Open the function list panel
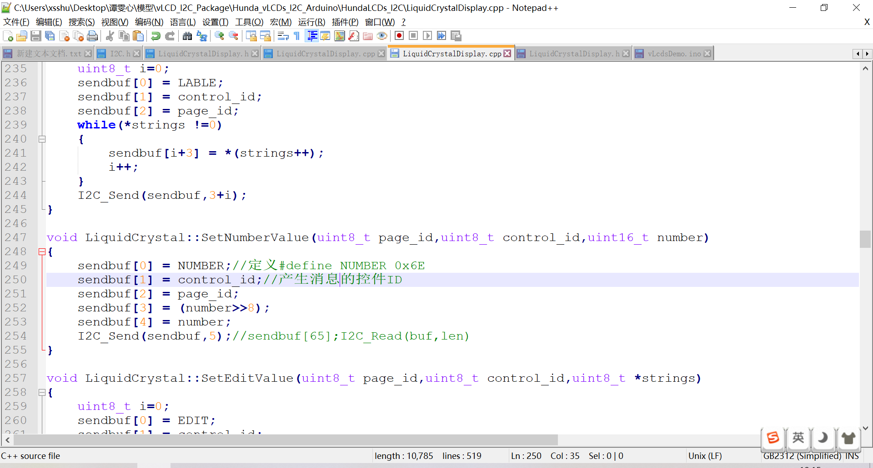The image size is (873, 468). 354,36
